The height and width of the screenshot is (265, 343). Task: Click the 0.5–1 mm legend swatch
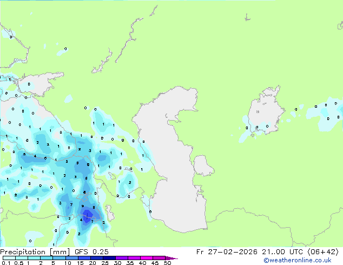point(22,258)
